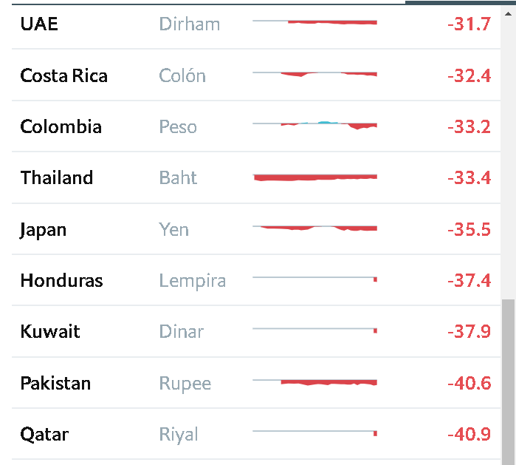Click the Lempira currency label

pyautogui.click(x=192, y=281)
